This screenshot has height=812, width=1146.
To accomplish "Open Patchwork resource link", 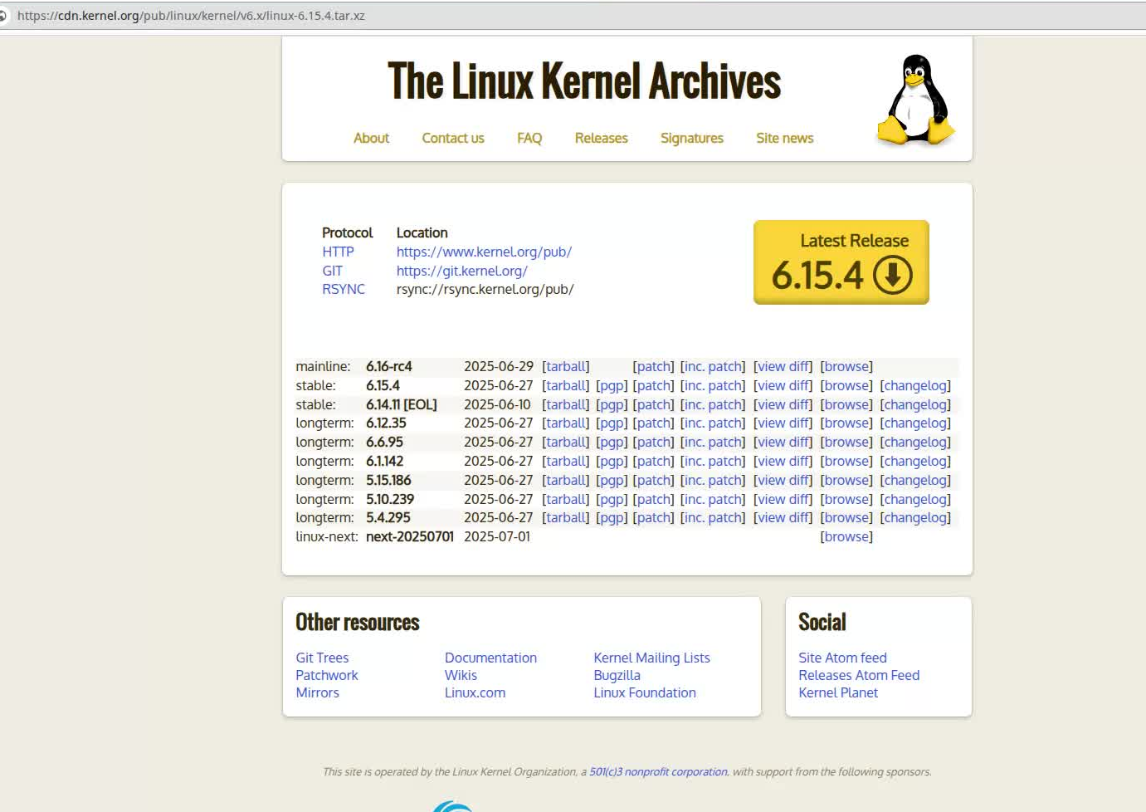I will pyautogui.click(x=327, y=675).
